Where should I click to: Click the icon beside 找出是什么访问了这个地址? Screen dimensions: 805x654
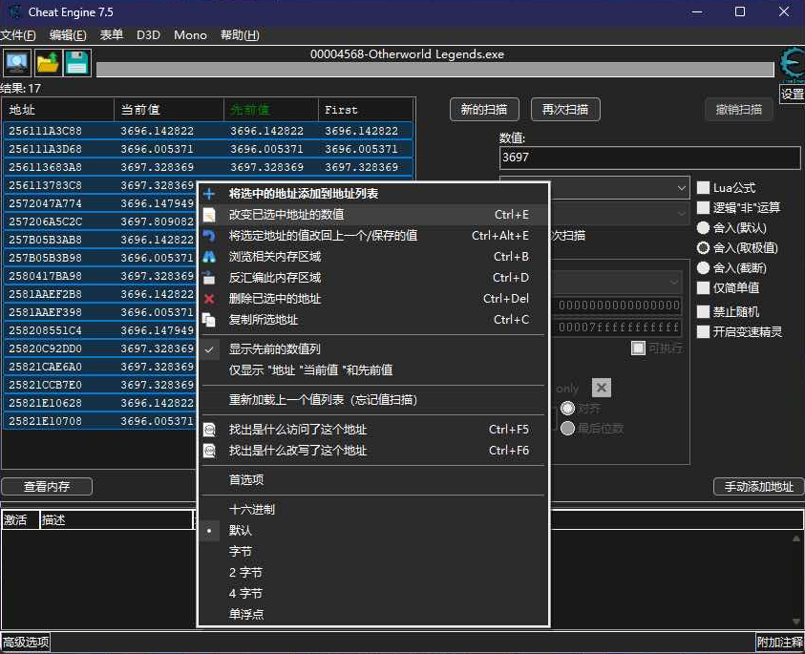coord(209,430)
